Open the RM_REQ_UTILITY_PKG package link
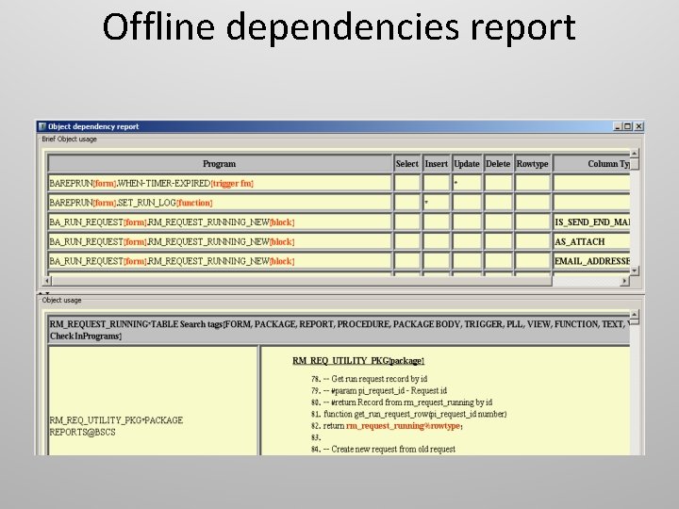This screenshot has width=679, height=509. click(x=358, y=360)
